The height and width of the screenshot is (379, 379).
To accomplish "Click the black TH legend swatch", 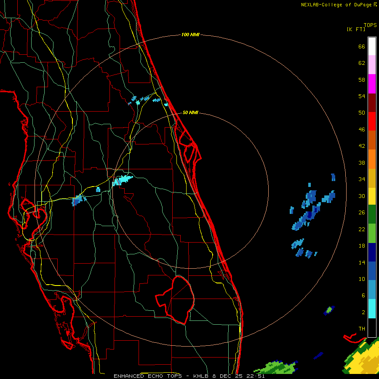I will coord(372,328).
